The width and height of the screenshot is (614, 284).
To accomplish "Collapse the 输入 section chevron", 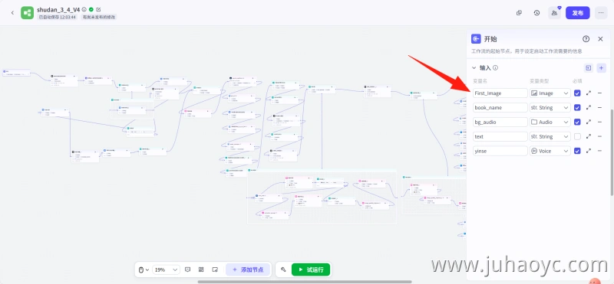I will pos(474,68).
